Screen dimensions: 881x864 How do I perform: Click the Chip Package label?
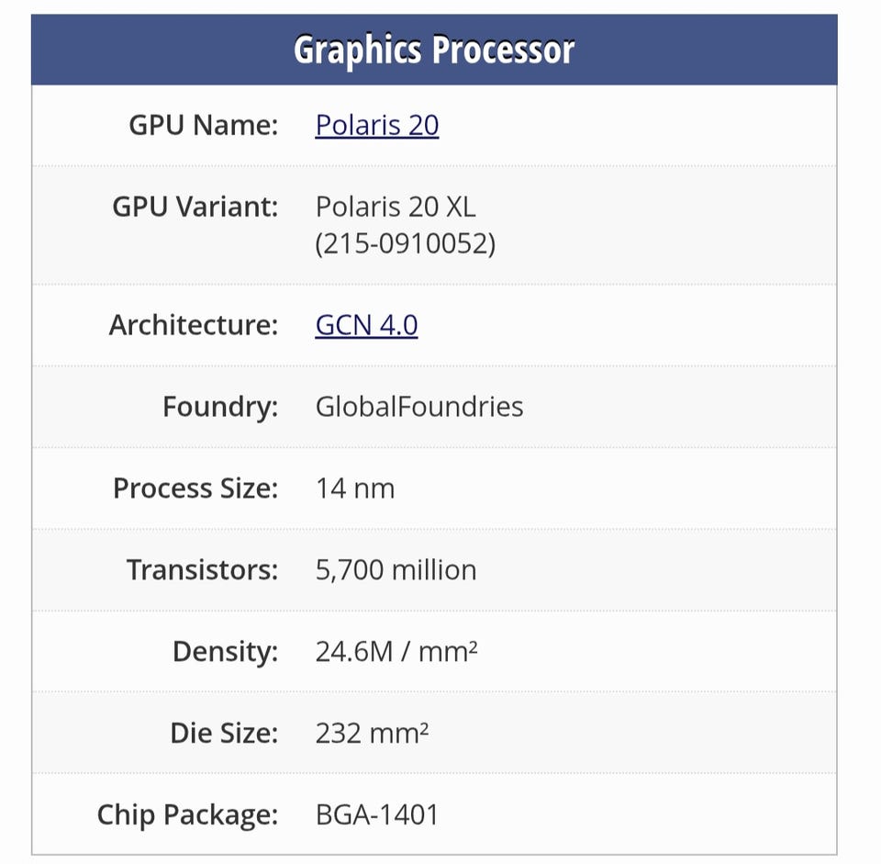(x=187, y=814)
